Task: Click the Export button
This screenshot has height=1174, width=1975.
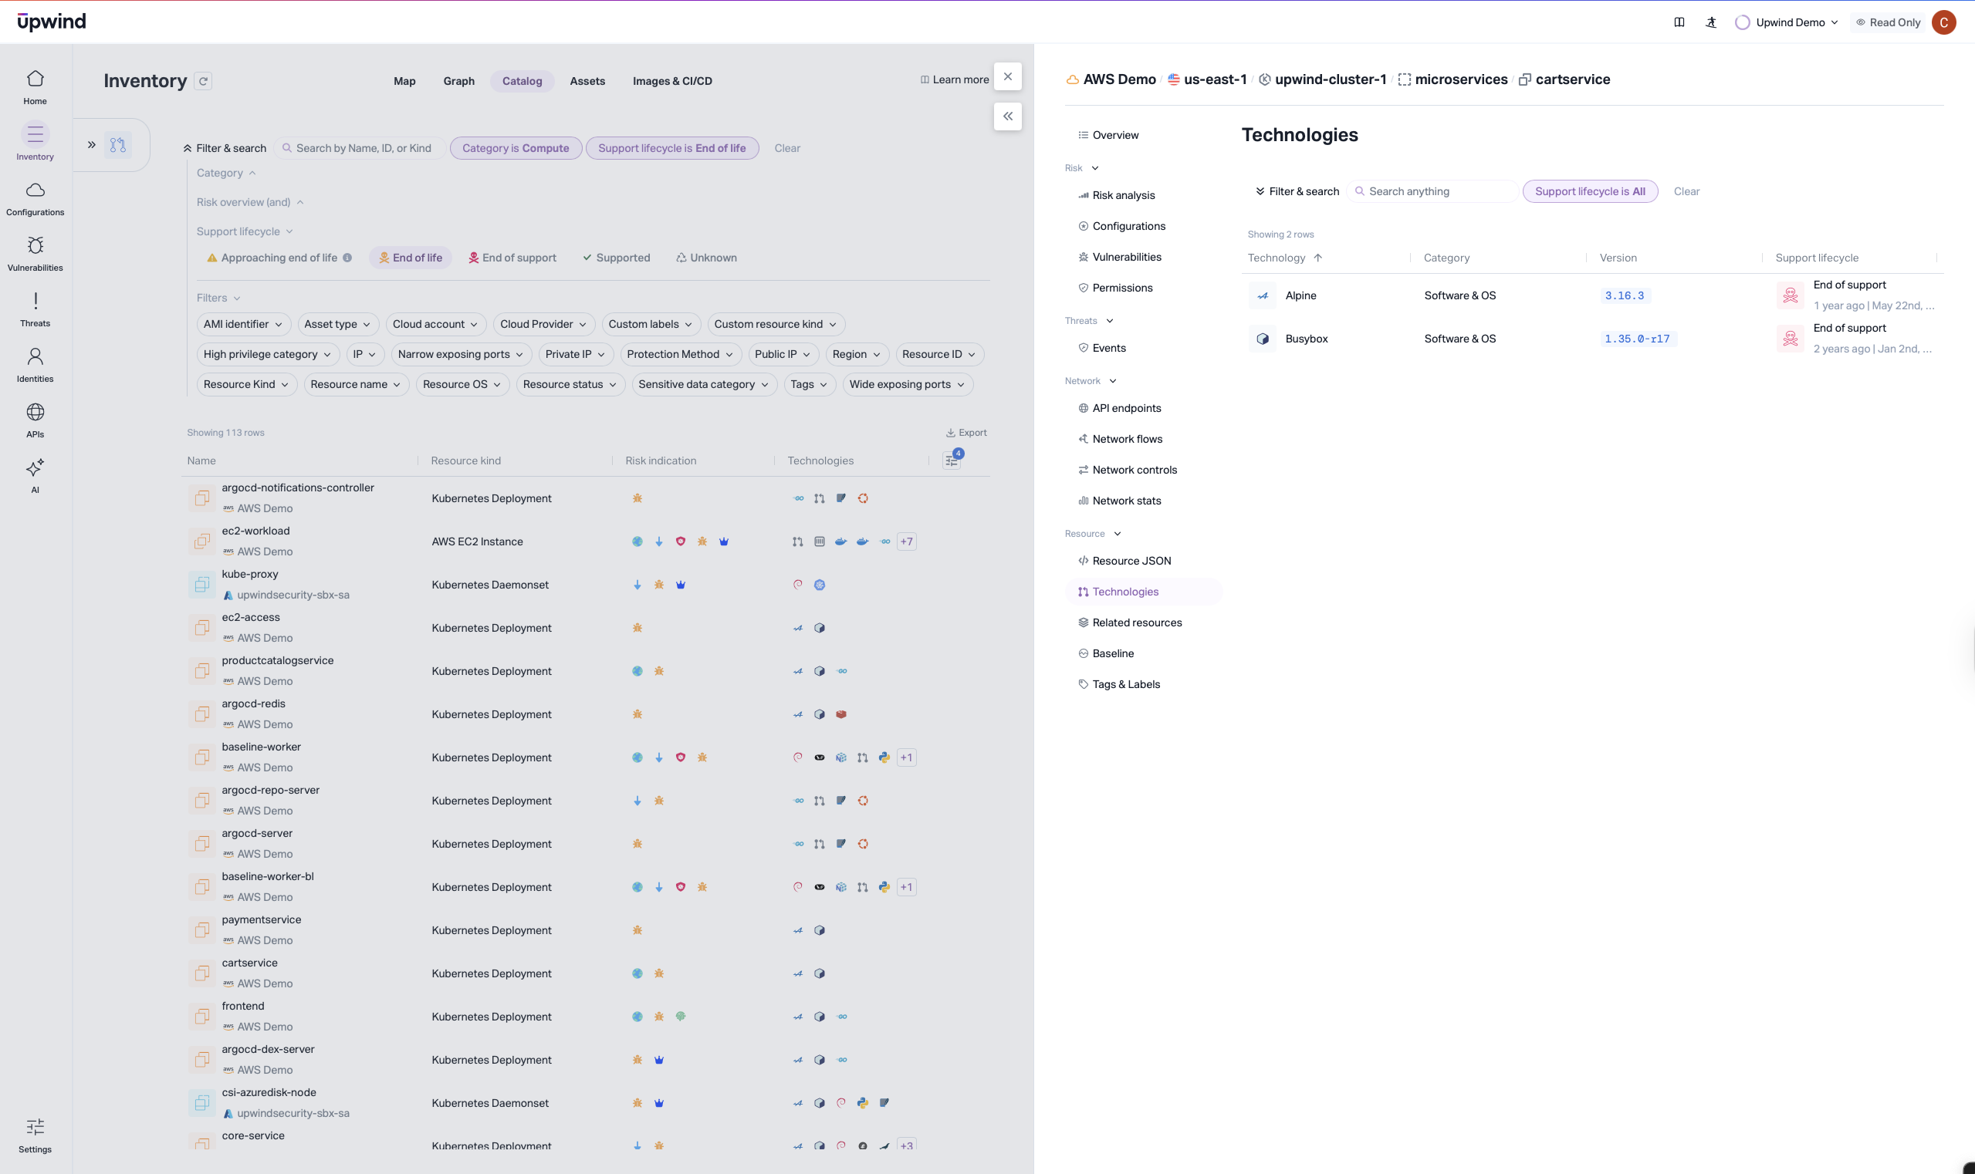Action: pyautogui.click(x=966, y=433)
